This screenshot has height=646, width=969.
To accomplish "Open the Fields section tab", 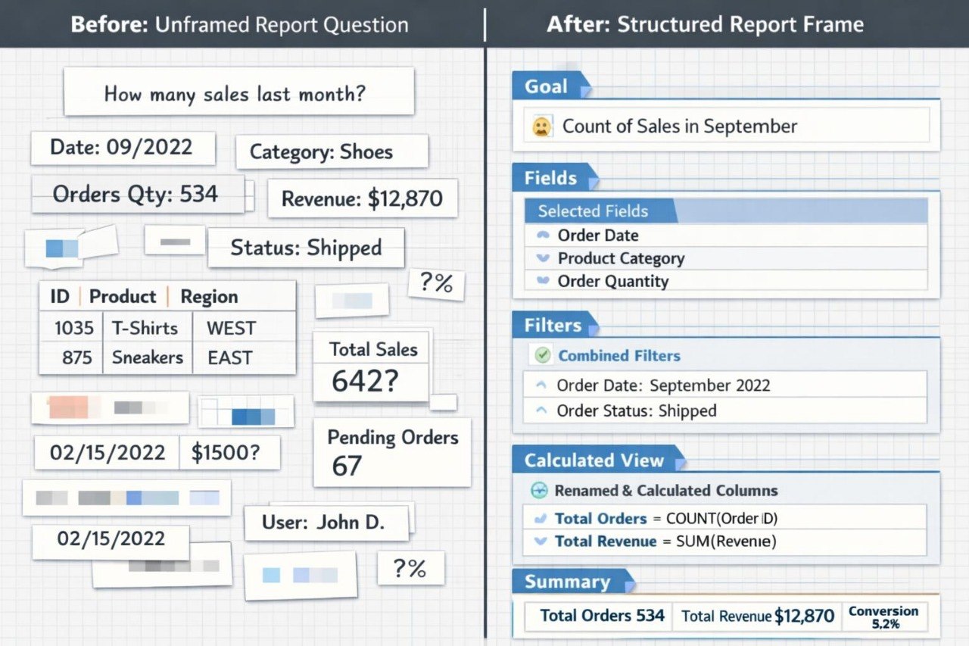I will point(556,178).
